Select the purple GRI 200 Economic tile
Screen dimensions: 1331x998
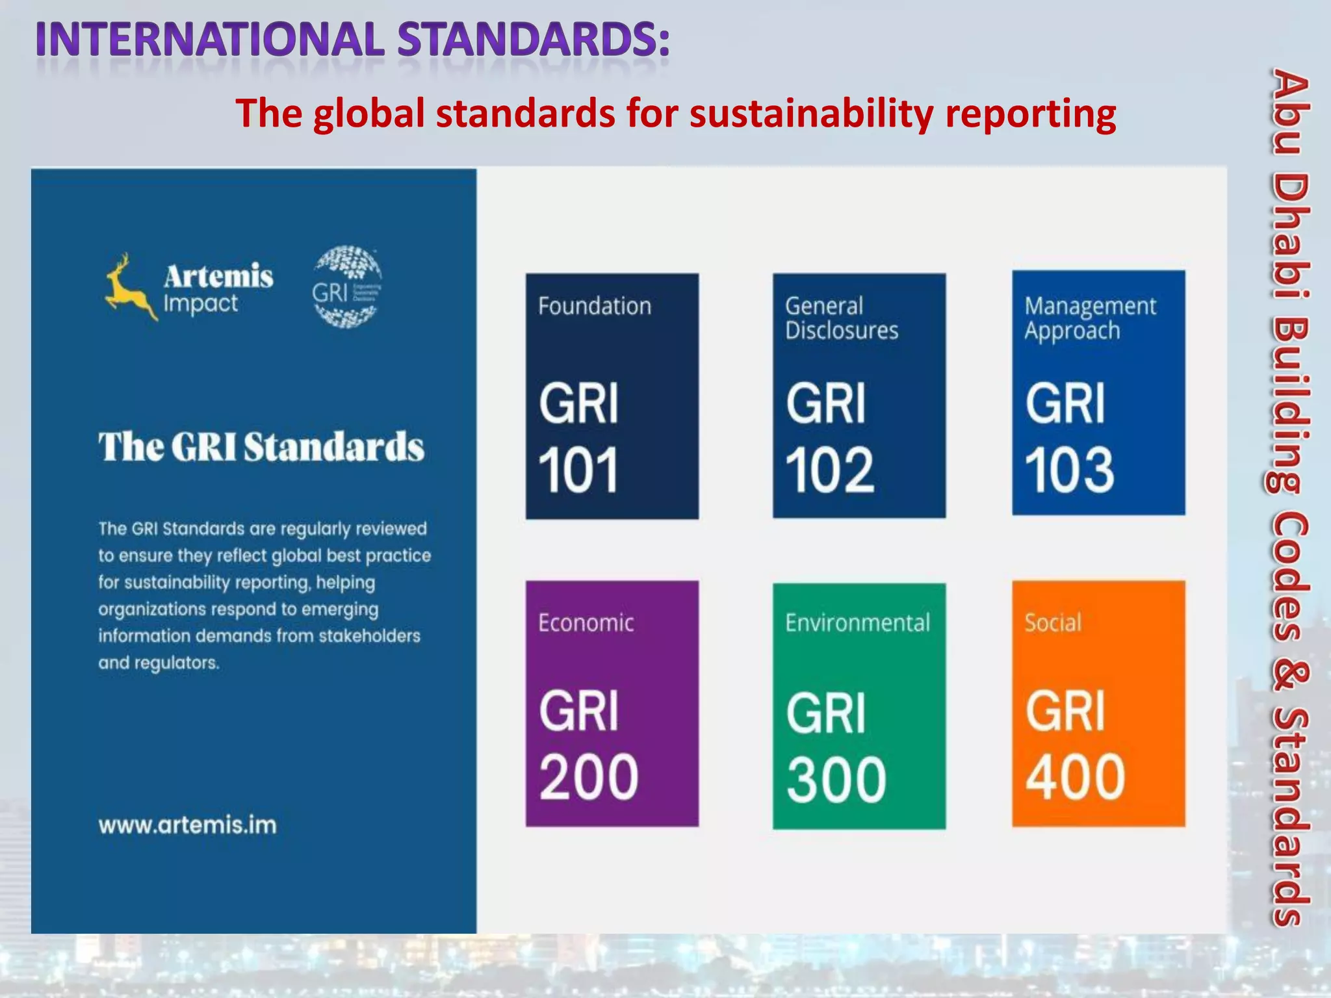coord(612,704)
